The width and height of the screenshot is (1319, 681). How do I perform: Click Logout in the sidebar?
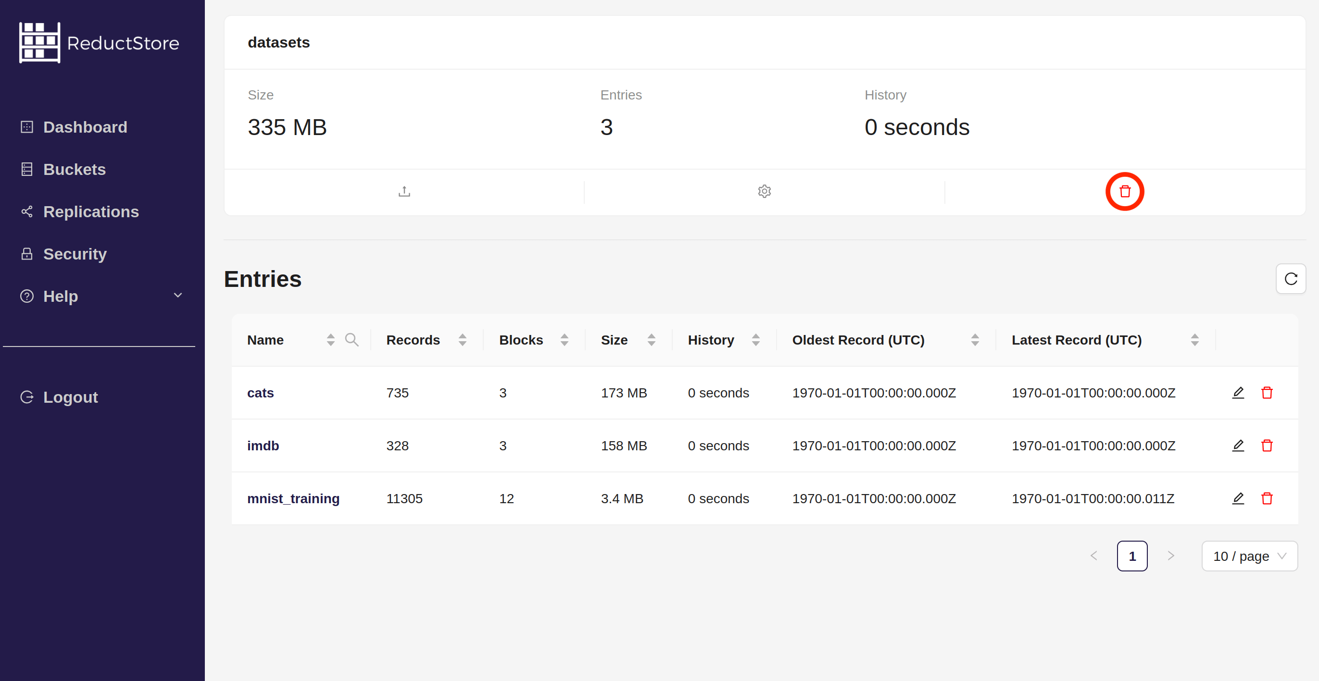(70, 397)
